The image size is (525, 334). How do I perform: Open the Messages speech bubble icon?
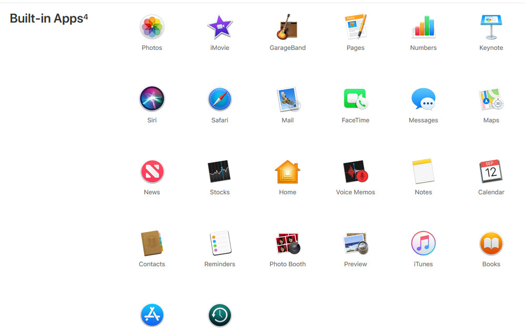tap(423, 99)
